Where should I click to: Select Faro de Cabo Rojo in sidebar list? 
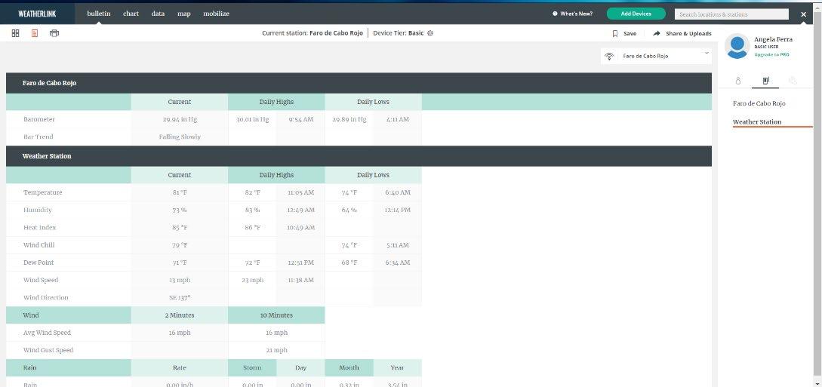759,103
